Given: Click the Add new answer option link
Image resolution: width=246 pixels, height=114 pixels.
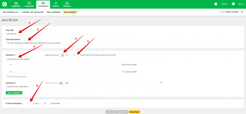Looking at the screenshot, I should pos(16,77).
